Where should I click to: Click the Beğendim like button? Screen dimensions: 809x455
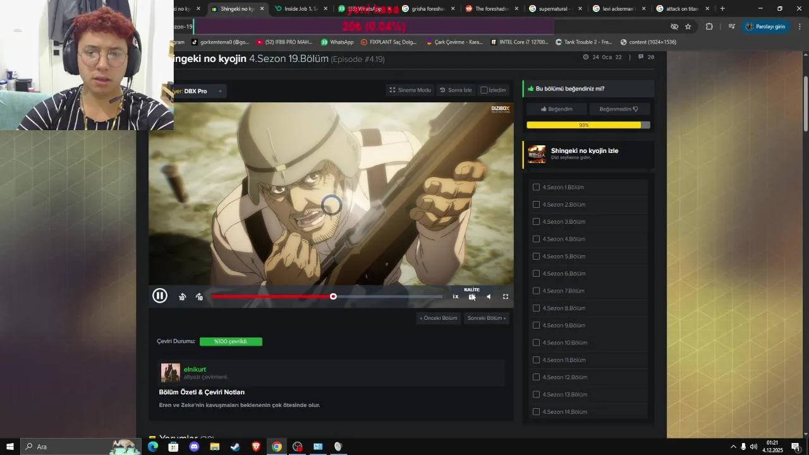[557, 109]
